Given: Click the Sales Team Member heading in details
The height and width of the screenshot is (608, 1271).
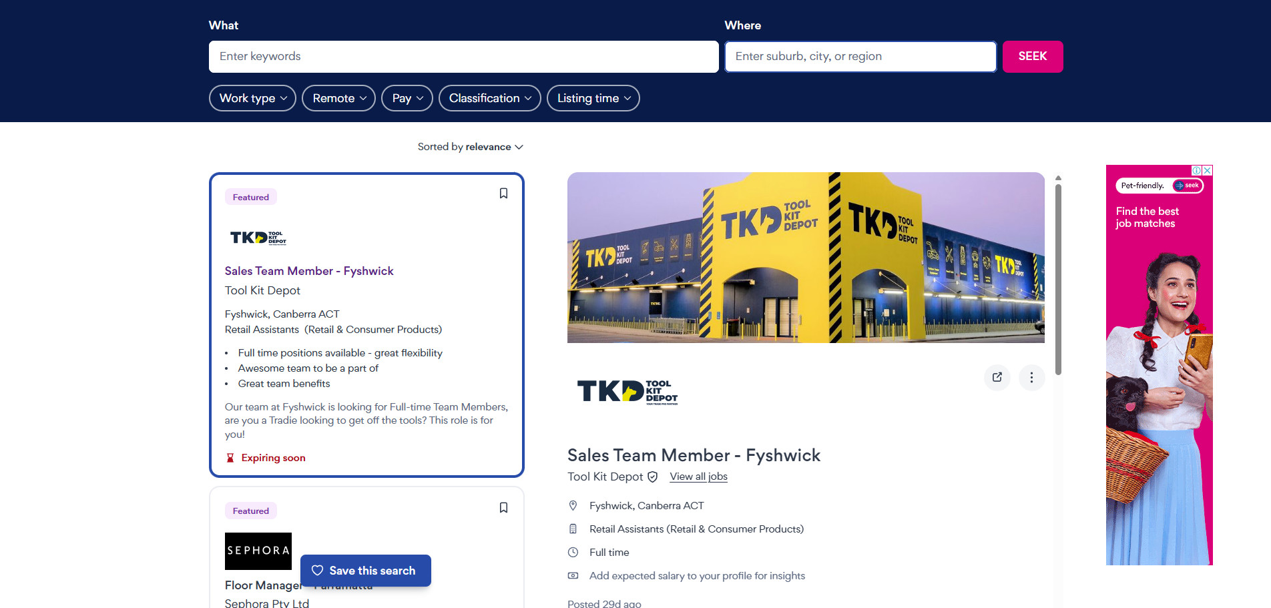Looking at the screenshot, I should 694,455.
